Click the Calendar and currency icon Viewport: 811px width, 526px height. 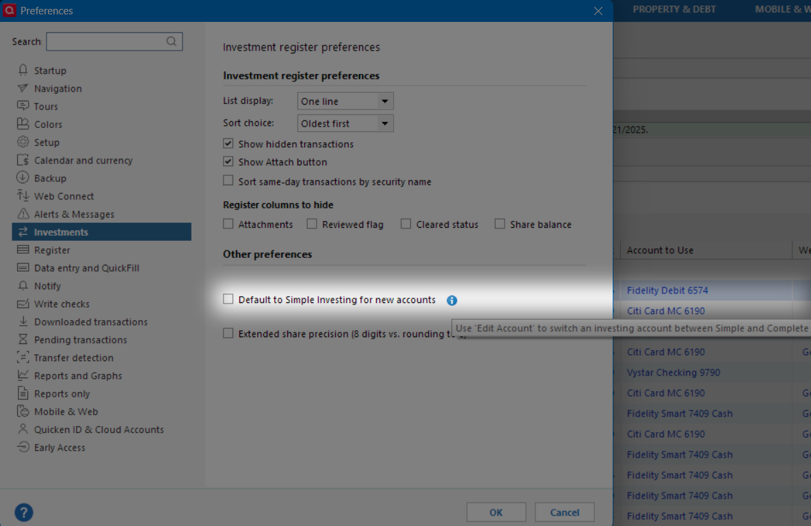(23, 160)
